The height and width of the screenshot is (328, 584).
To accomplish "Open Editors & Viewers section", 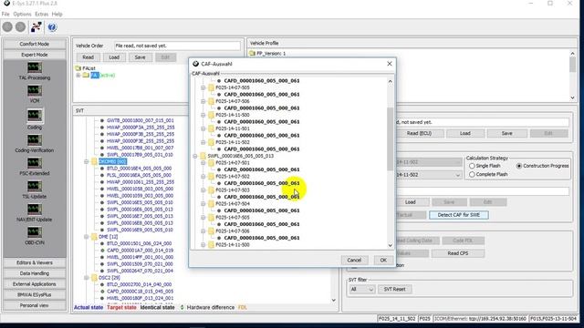I will (x=35, y=262).
